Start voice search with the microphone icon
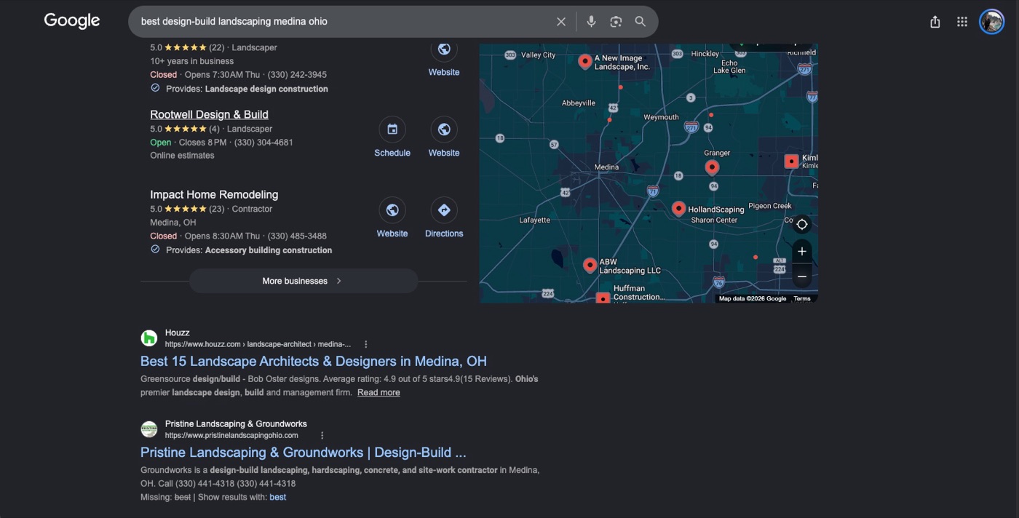This screenshot has width=1019, height=518. coord(592,22)
